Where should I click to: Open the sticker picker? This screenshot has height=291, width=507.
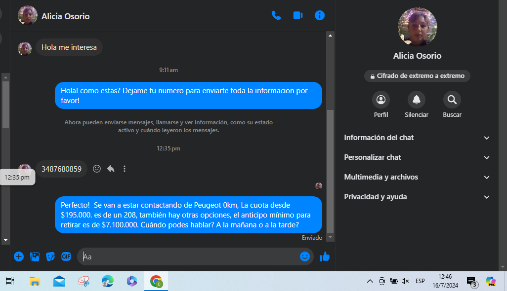point(50,256)
